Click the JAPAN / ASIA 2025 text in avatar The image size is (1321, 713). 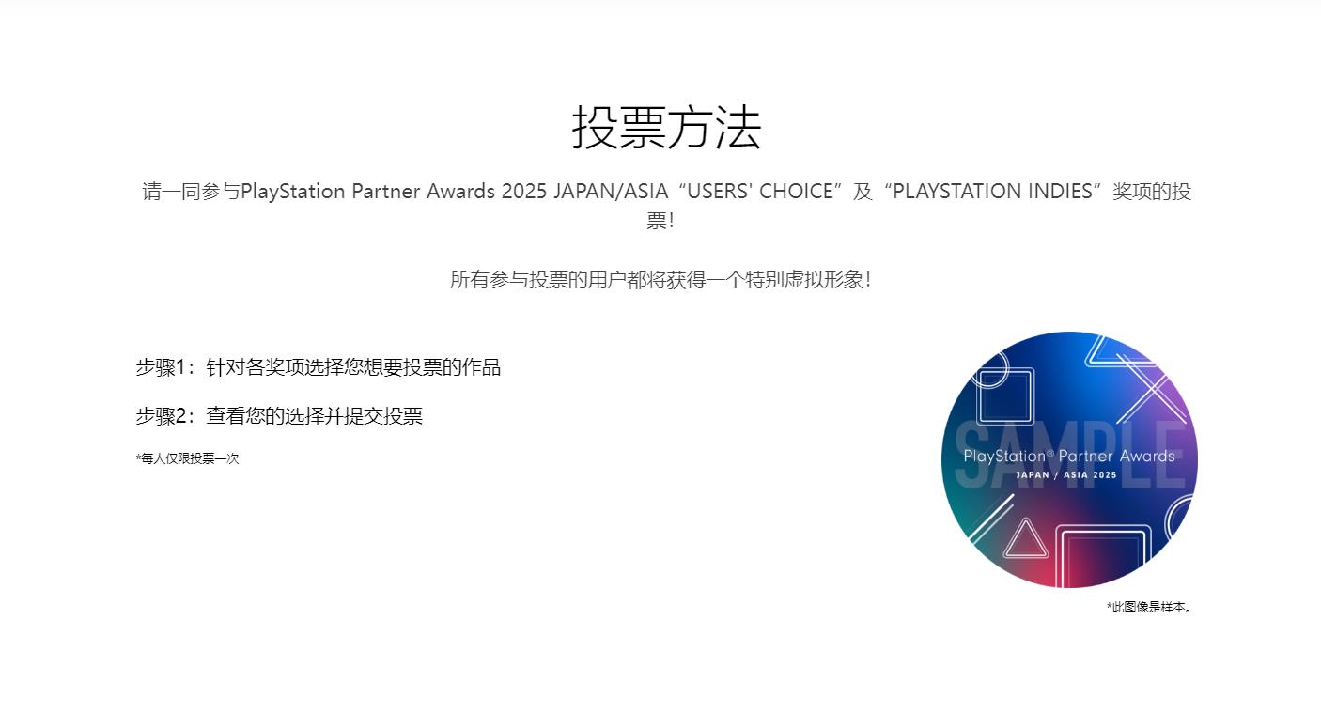[x=1066, y=475]
